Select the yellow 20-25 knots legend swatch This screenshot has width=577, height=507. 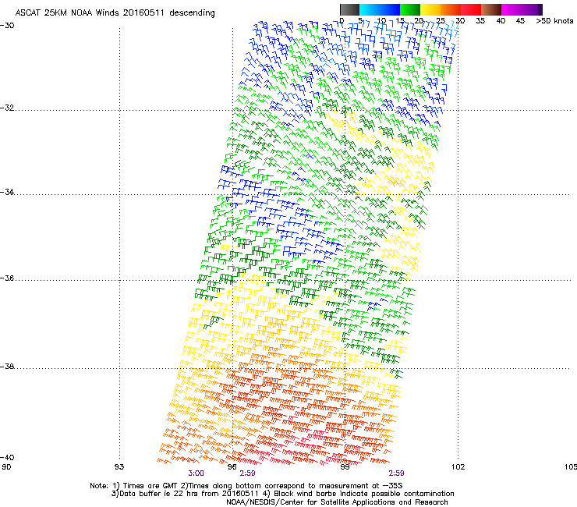tap(430, 9)
